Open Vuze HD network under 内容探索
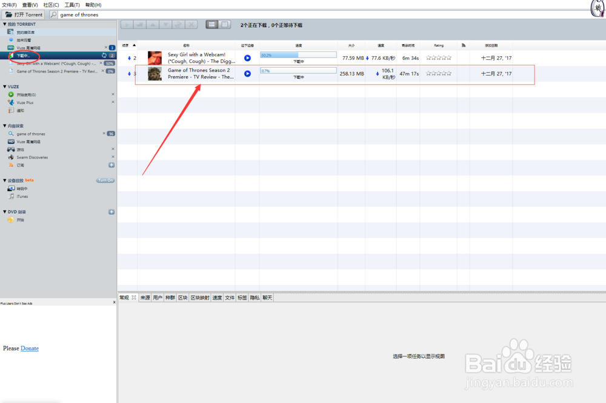 click(x=28, y=142)
